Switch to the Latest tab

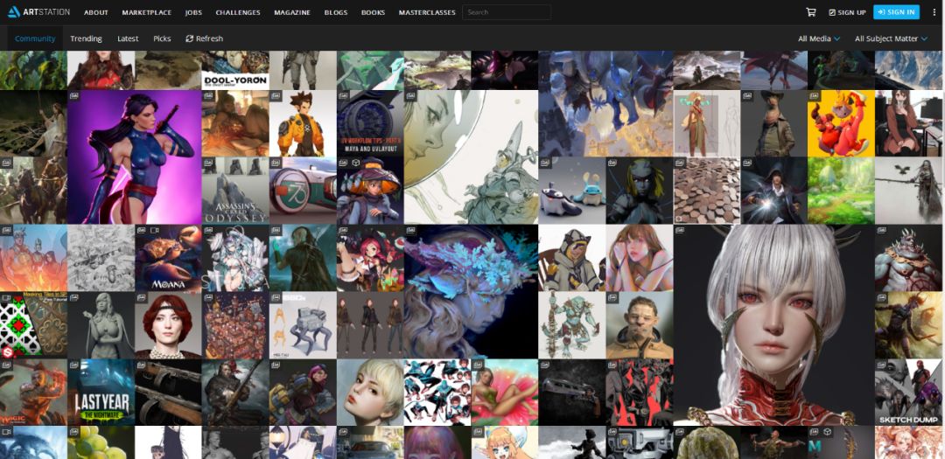click(x=128, y=38)
